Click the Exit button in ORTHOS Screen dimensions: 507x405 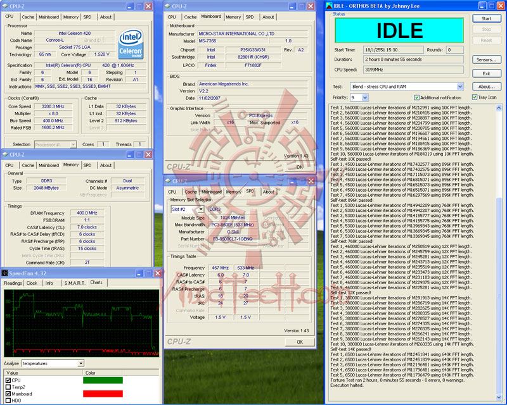[486, 73]
